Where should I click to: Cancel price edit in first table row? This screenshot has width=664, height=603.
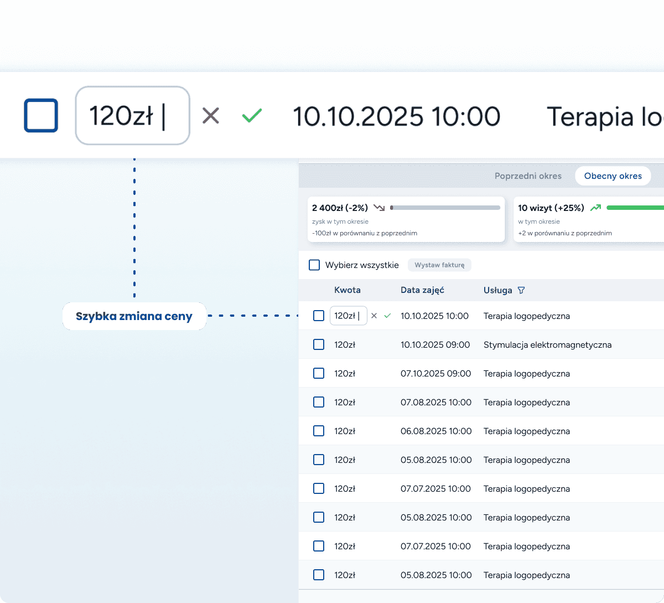pyautogui.click(x=374, y=316)
